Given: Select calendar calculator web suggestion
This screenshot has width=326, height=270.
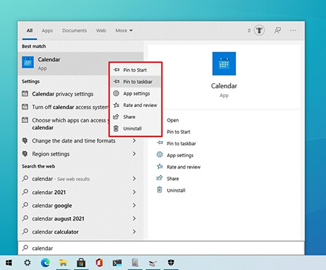Looking at the screenshot, I should pos(55,232).
